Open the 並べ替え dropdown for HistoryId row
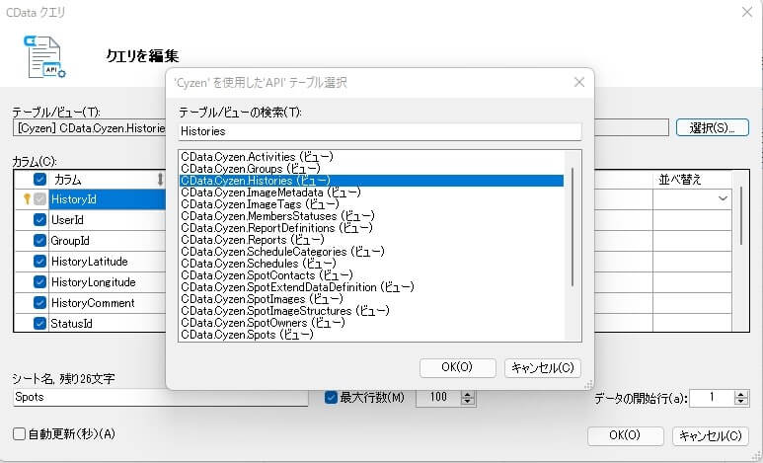Screen dimensions: 763x463 click(723, 198)
